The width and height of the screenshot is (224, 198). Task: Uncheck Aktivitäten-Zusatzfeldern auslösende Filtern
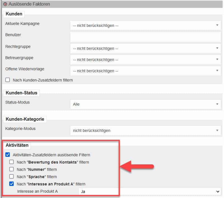[x=8, y=155]
